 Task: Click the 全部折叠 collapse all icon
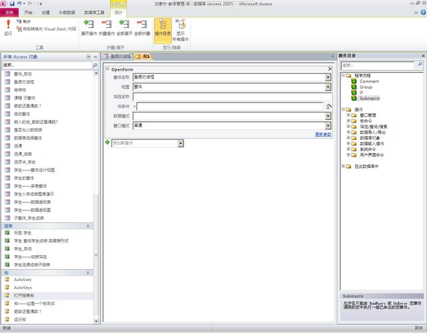(x=142, y=27)
